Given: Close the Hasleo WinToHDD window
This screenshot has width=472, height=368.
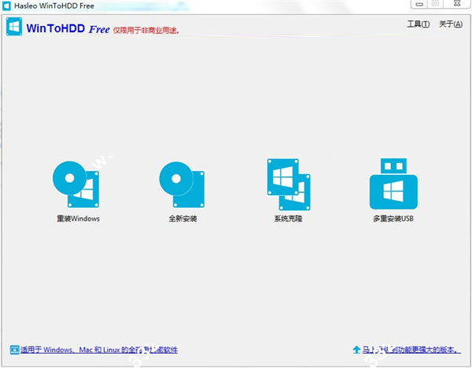Looking at the screenshot, I should tap(457, 4).
